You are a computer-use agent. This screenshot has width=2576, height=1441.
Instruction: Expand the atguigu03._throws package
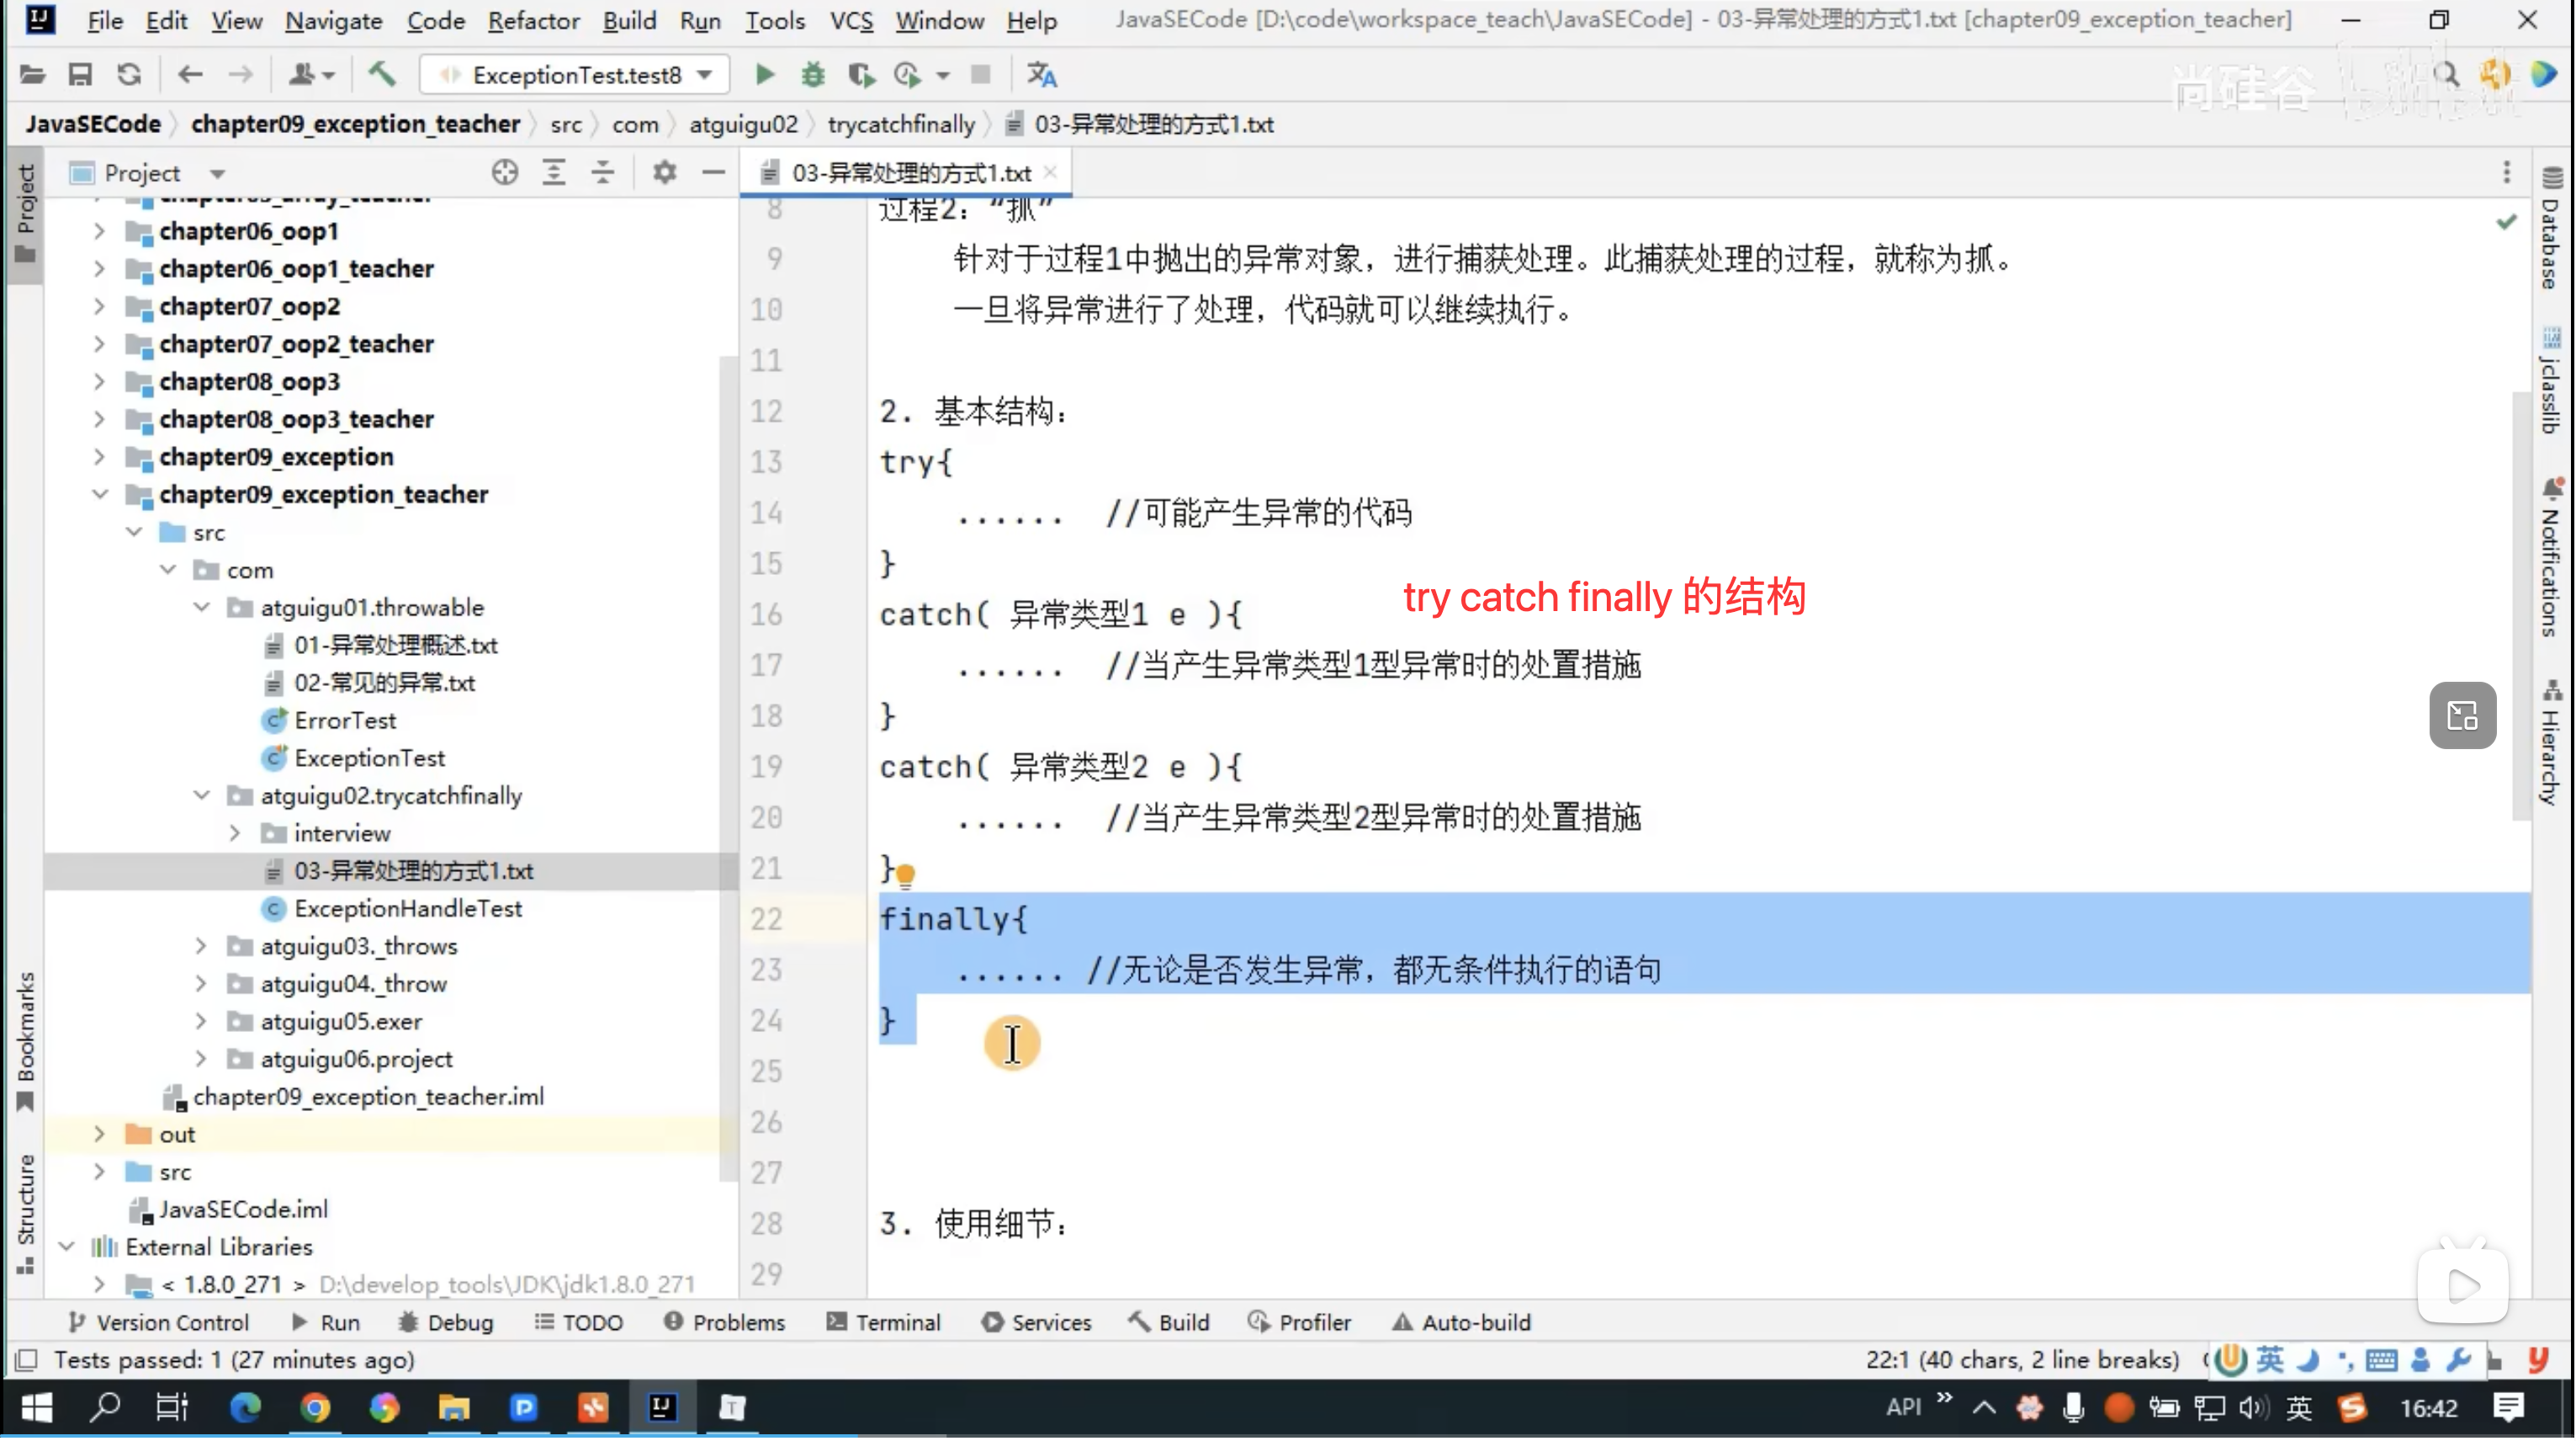point(201,947)
